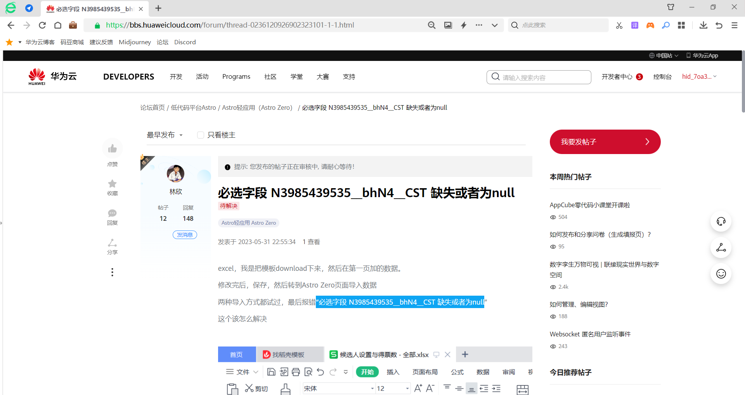Open the font size 12 dropdown
745x395 pixels.
pyautogui.click(x=407, y=388)
